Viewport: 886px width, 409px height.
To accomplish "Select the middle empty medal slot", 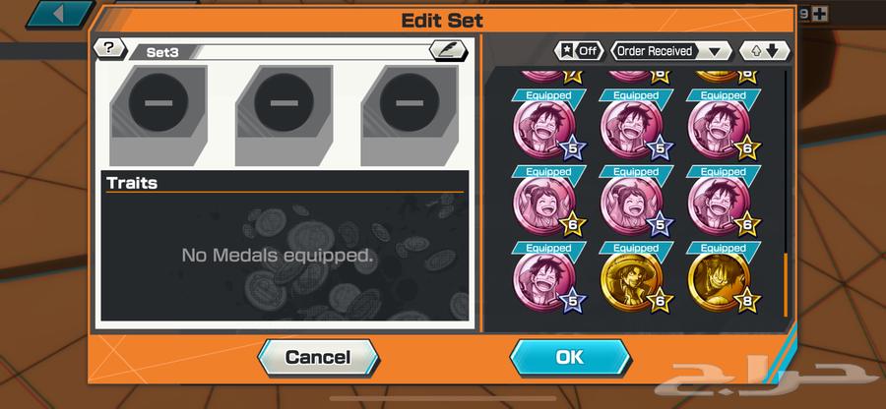I will (x=285, y=115).
